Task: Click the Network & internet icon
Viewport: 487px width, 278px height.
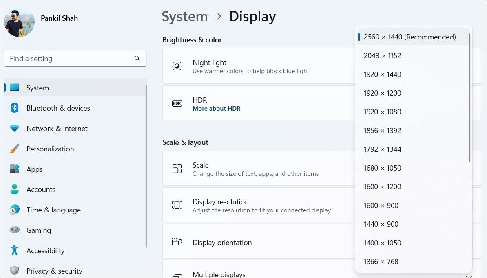Action: click(14, 128)
